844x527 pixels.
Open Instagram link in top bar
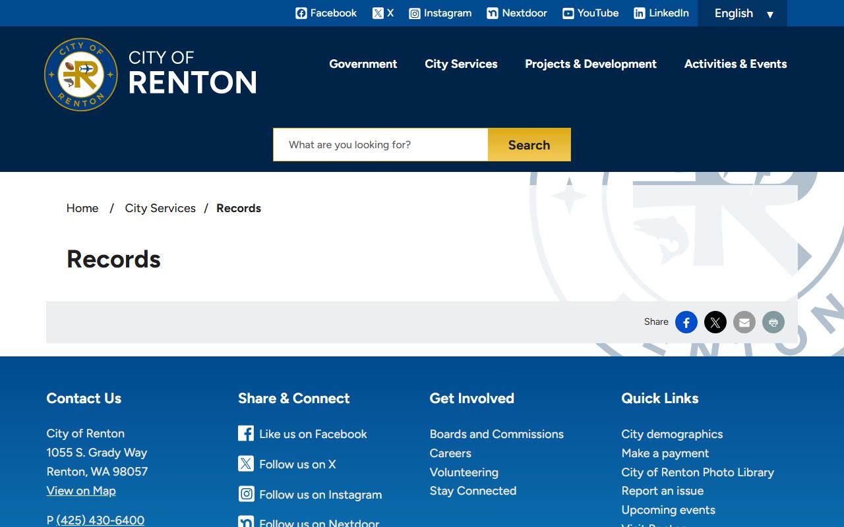coord(440,13)
